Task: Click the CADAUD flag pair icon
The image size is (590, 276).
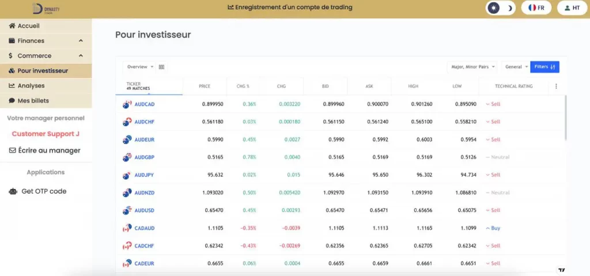Action: [127, 228]
